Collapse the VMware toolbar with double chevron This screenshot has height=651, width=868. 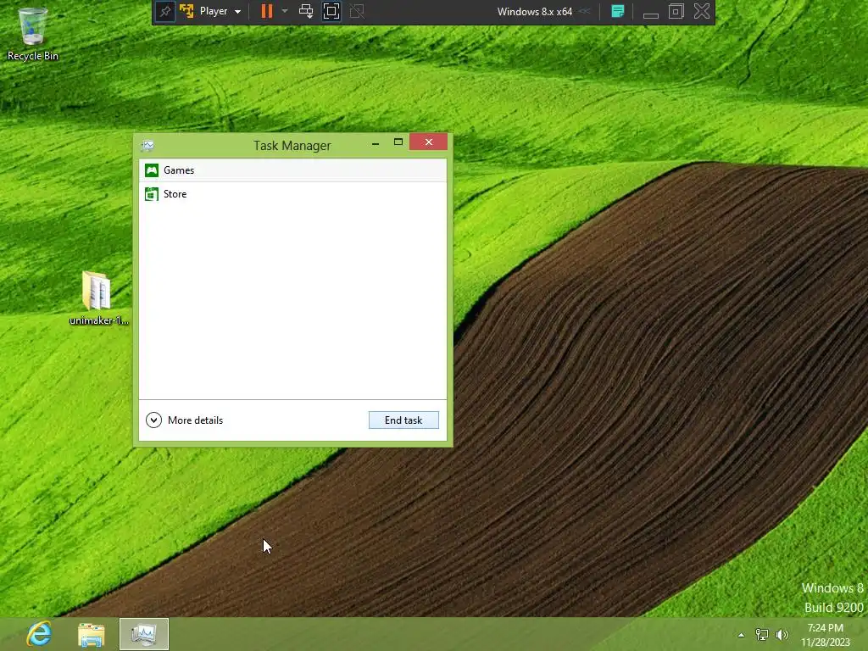(x=585, y=11)
